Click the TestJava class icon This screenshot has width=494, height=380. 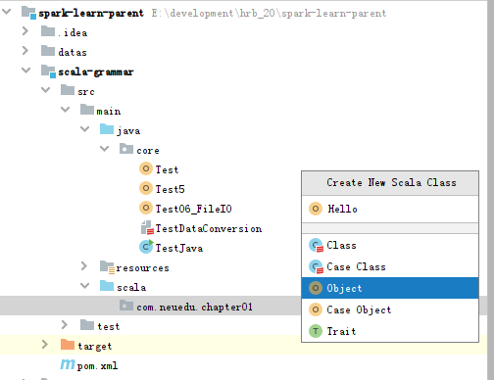146,247
